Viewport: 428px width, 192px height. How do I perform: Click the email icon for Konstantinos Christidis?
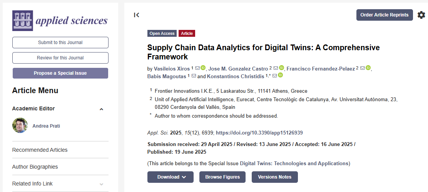(274, 76)
